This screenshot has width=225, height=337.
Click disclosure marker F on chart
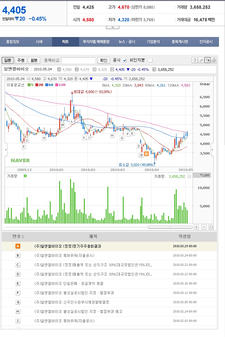click(128, 134)
